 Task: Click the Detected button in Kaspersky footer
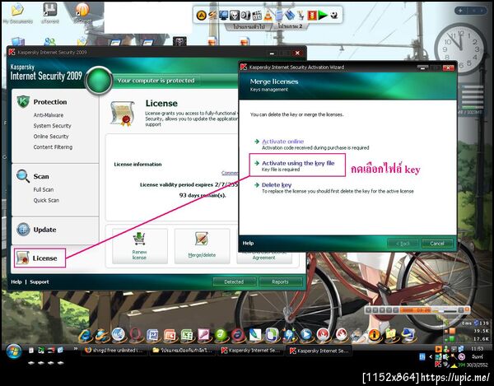click(x=234, y=281)
